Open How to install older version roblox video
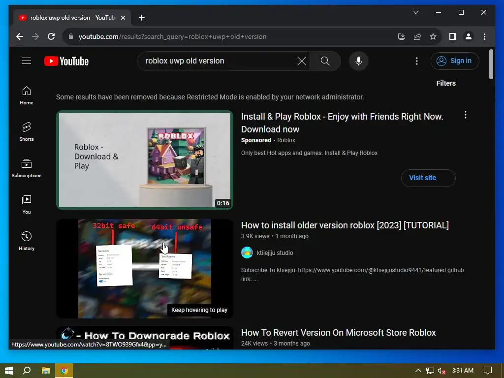The height and width of the screenshot is (378, 504). [345, 225]
